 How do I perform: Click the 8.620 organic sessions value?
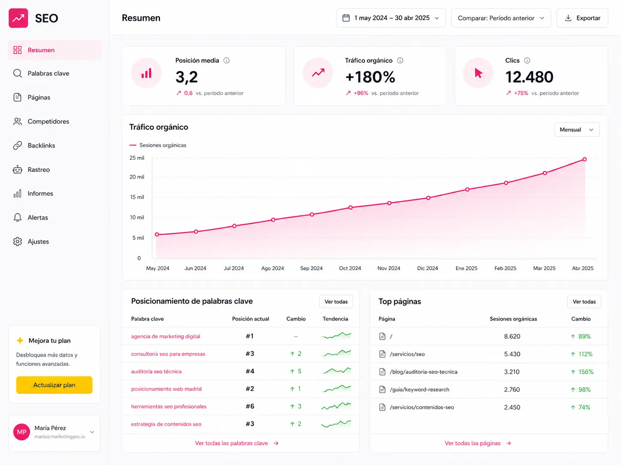(512, 337)
